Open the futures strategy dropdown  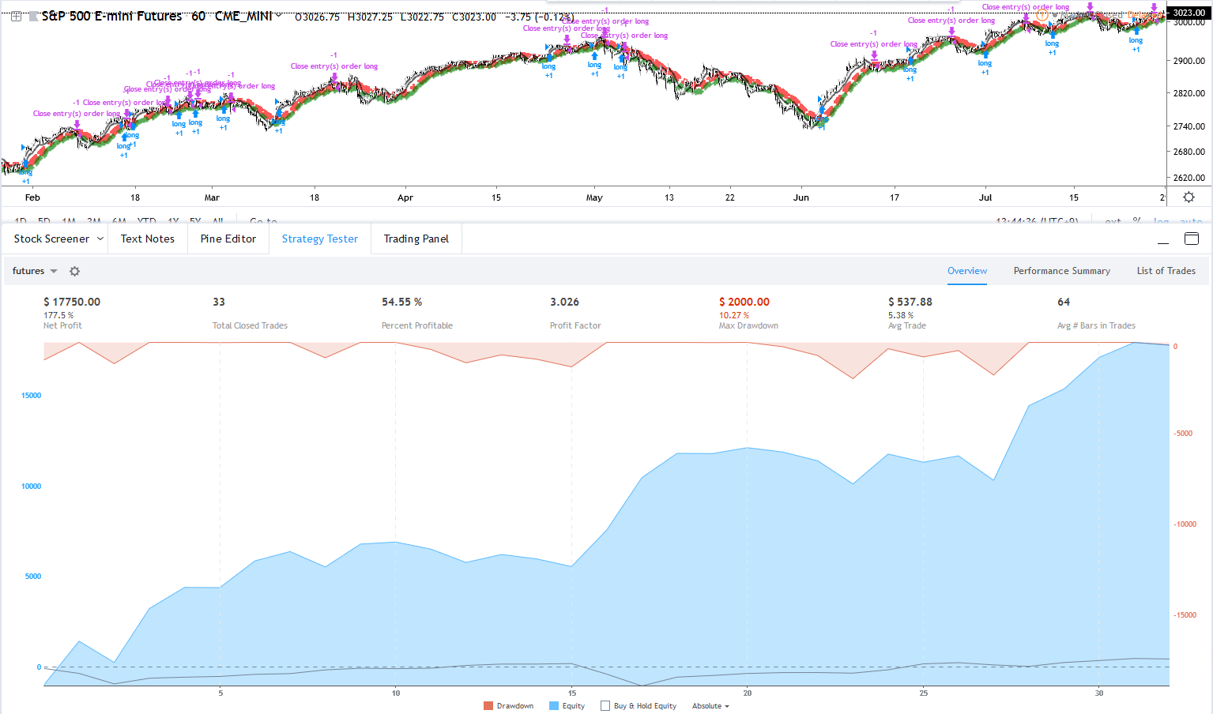coord(35,271)
